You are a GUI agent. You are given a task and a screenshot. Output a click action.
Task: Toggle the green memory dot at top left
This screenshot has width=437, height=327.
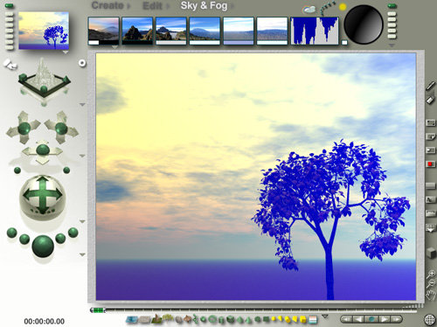pos(10,5)
